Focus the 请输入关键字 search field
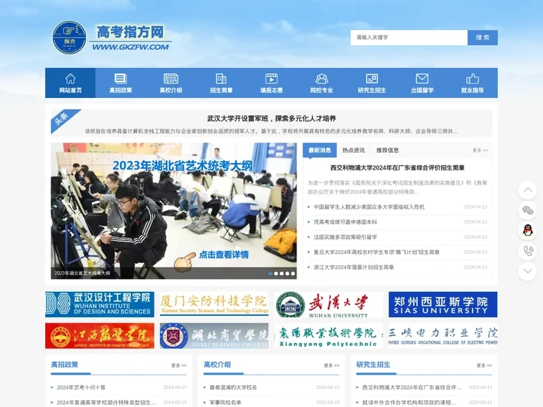 (409, 38)
